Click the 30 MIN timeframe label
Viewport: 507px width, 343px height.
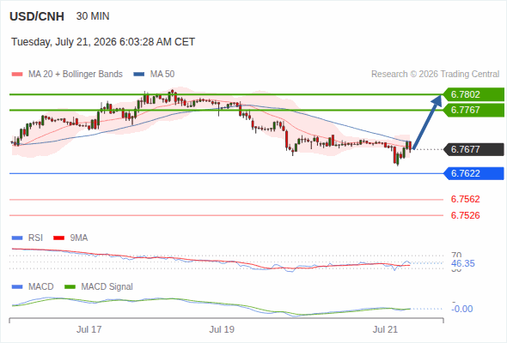pyautogui.click(x=93, y=16)
